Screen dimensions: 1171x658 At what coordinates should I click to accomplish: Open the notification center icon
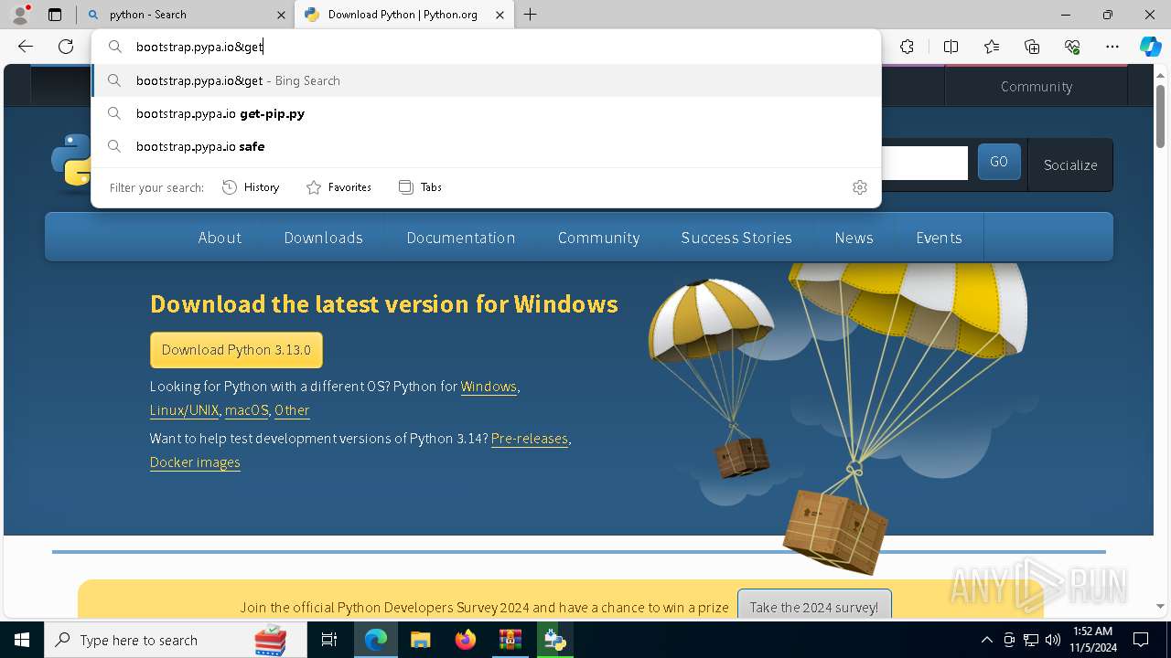[x=1141, y=640]
